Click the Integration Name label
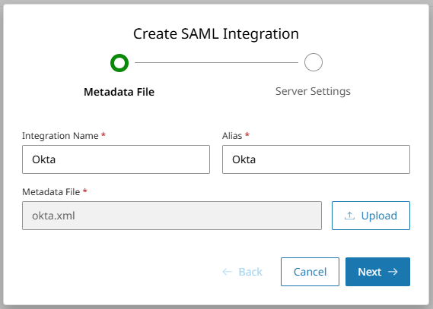The image size is (433, 309). (60, 136)
